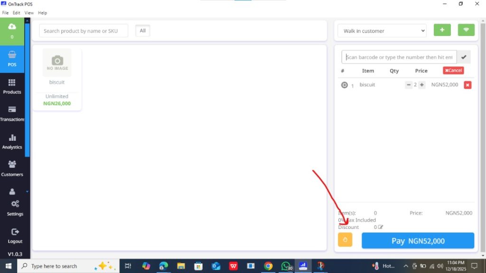The height and width of the screenshot is (273, 486).
Task: Click the green add customer plus button
Action: click(442, 30)
